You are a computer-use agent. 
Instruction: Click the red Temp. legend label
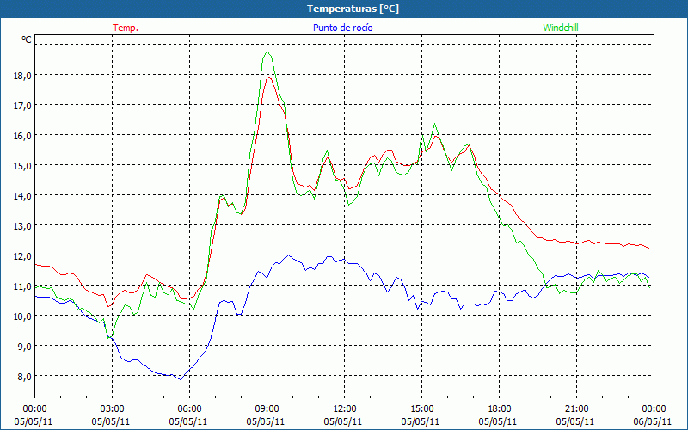coord(126,28)
